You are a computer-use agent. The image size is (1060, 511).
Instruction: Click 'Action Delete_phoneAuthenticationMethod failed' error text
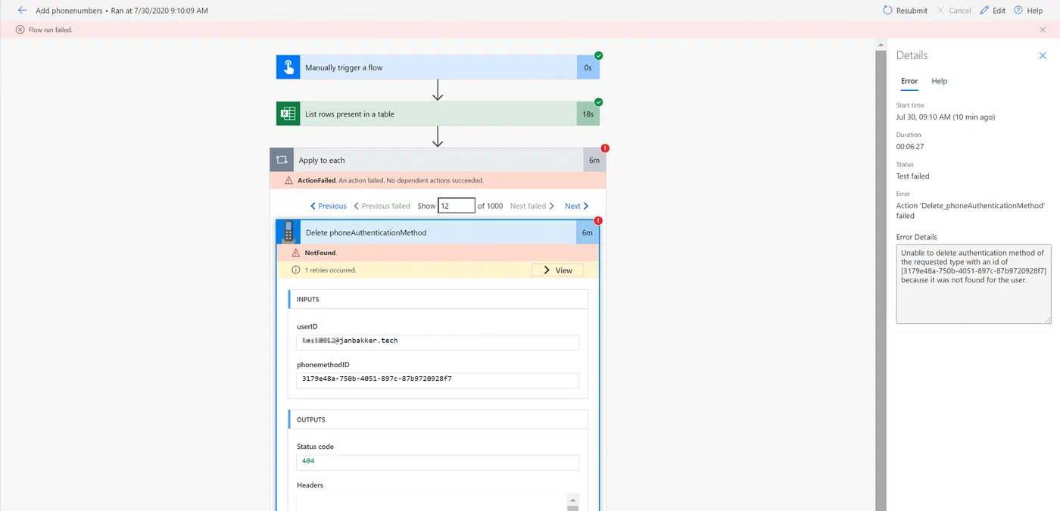971,210
